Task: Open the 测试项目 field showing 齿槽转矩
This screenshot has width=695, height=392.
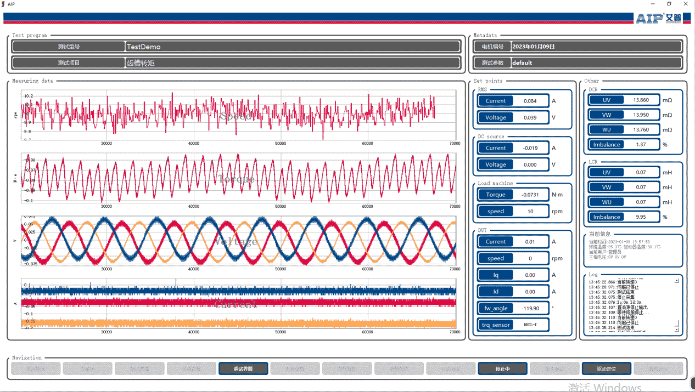Action: pos(292,63)
